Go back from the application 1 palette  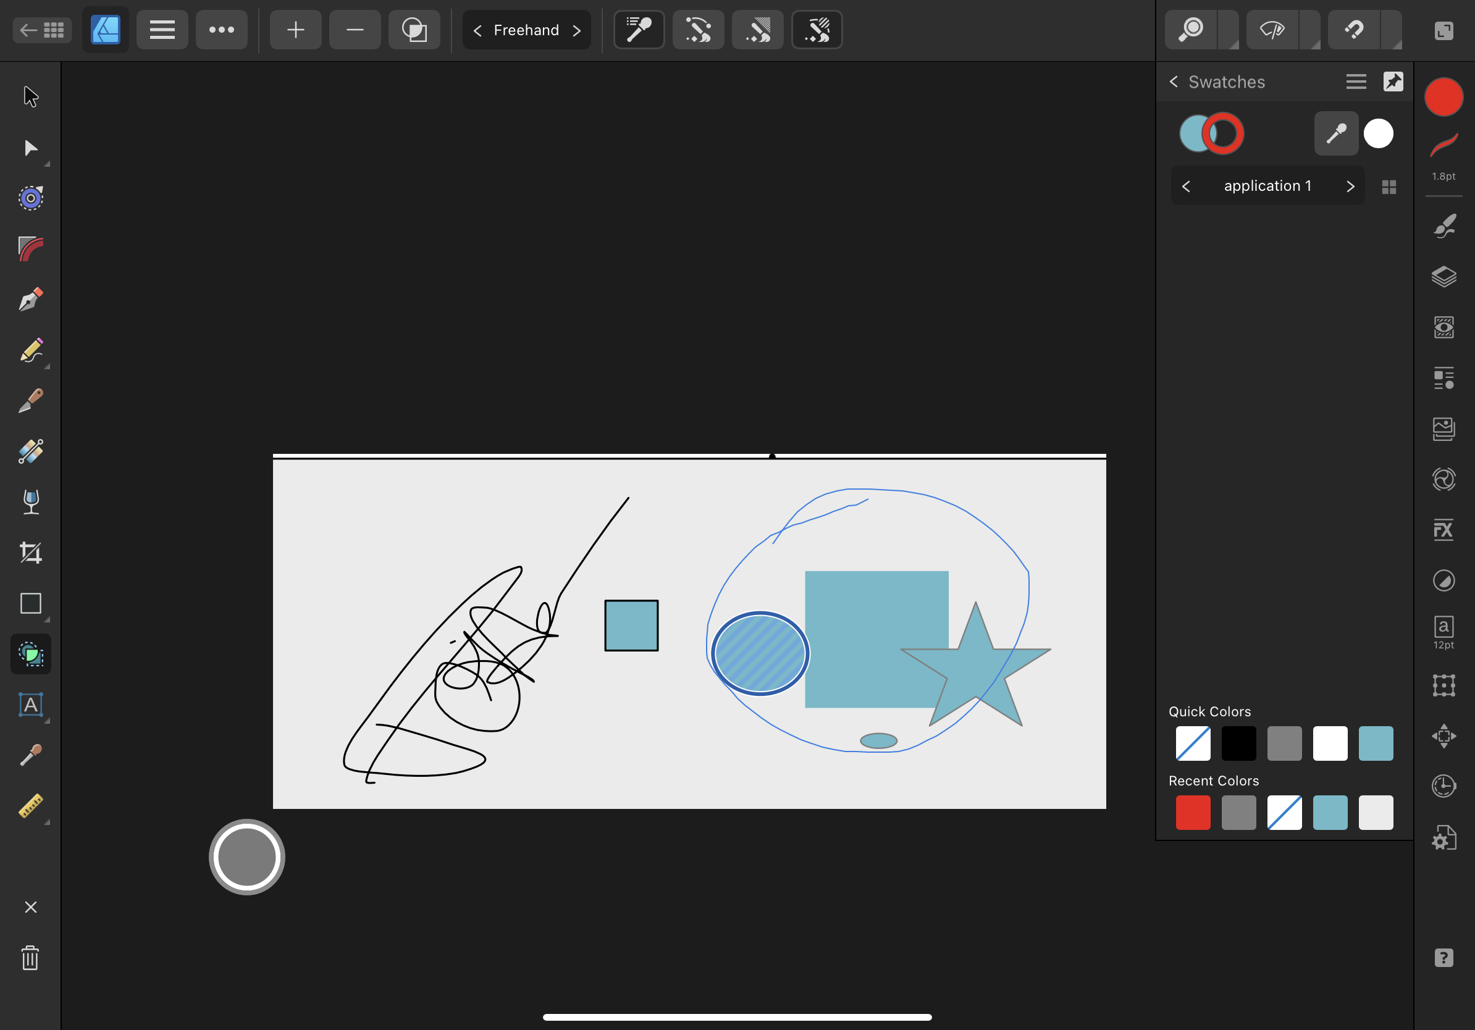[x=1186, y=186]
